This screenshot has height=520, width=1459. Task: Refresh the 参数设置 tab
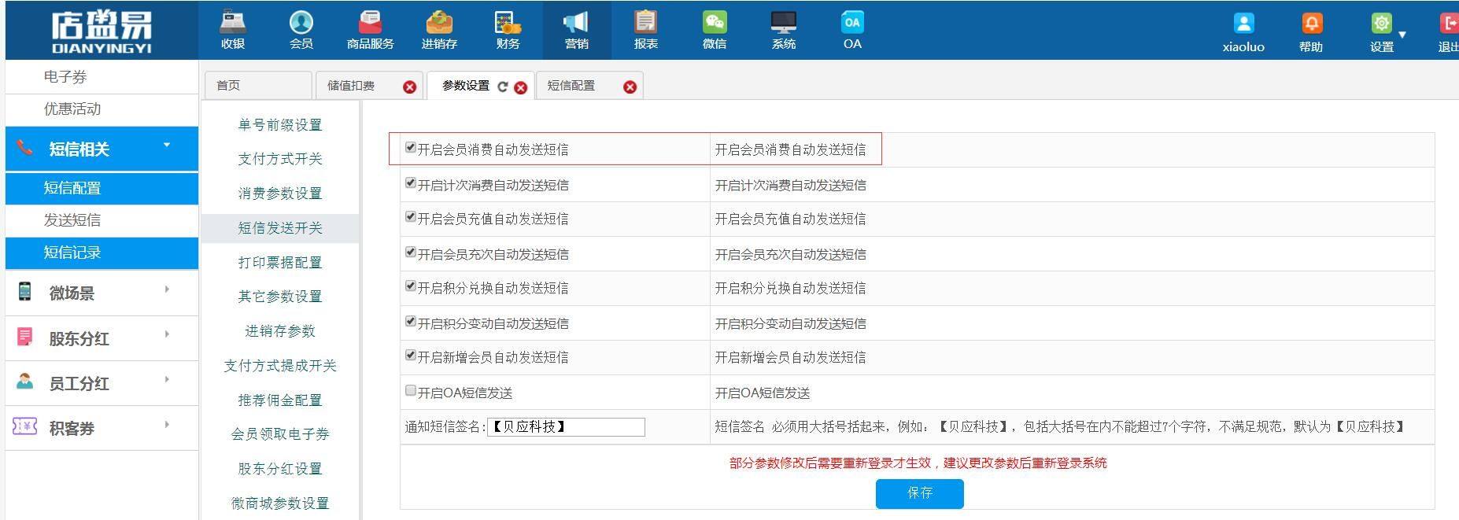coord(502,87)
